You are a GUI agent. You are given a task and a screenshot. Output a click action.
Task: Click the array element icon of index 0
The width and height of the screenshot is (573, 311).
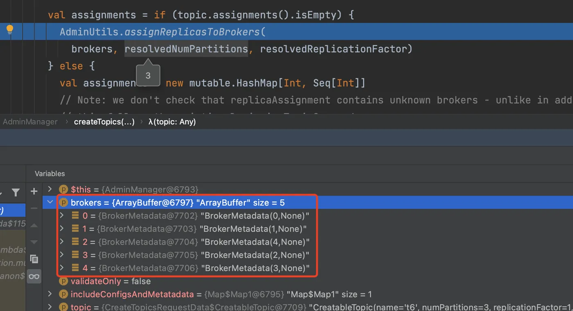click(75, 215)
